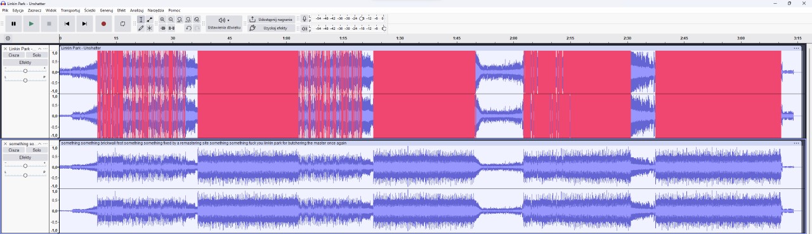
Task: Click Uzyskaj efekty button
Action: coord(272,28)
